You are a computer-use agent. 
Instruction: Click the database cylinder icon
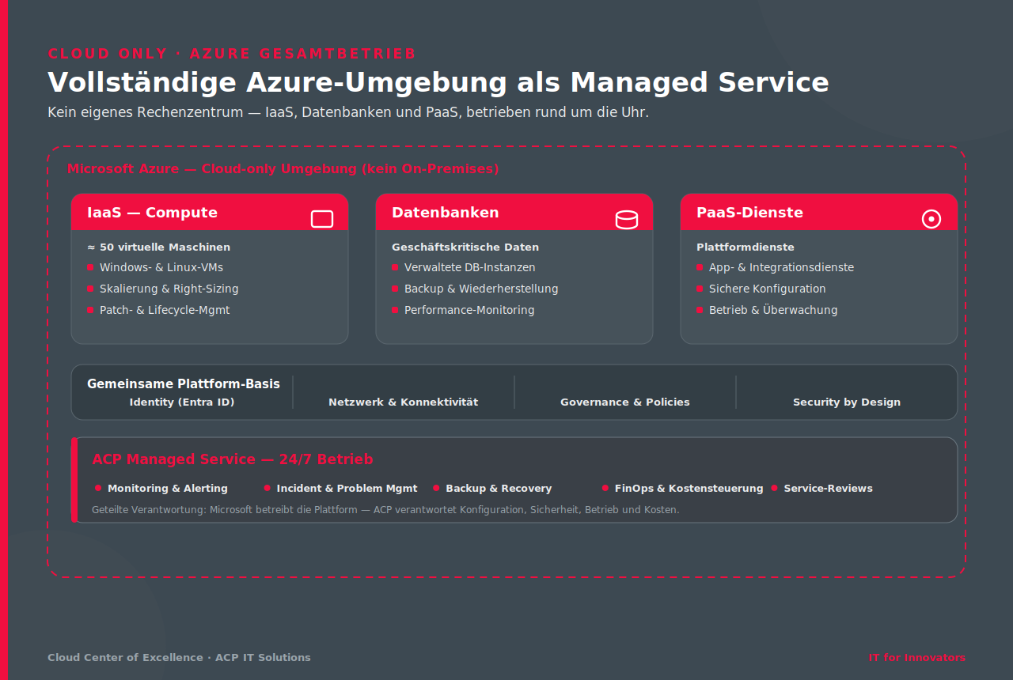[x=627, y=219]
